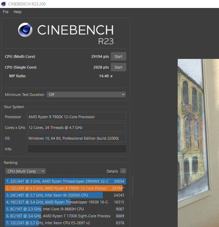This screenshot has height=227, width=219.
Task: Click the 2028 pts single core score
Action: [101, 67]
